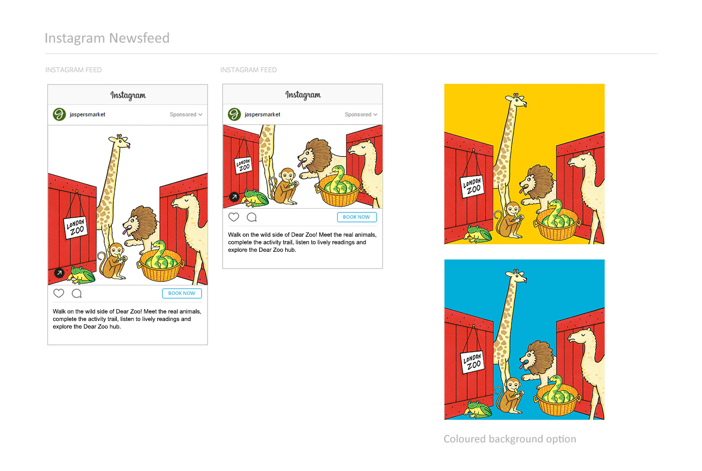702x471 pixels.
Task: Click the link arrow badge on the left ad image
Action: point(59,273)
